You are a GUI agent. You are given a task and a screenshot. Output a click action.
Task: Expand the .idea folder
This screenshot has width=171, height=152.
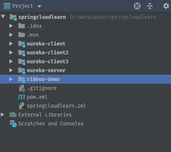11,26
